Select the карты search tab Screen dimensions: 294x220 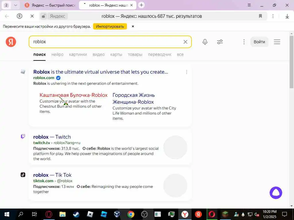tap(116, 54)
